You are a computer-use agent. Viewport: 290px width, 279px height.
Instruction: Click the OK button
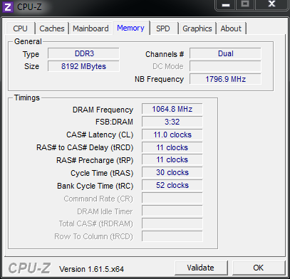point(258,268)
